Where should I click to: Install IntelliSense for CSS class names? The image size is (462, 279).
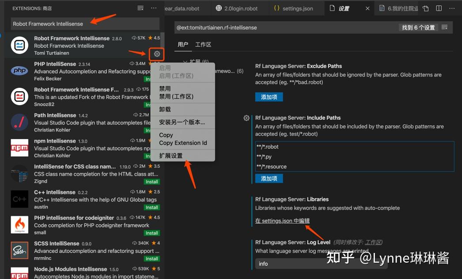[152, 182]
